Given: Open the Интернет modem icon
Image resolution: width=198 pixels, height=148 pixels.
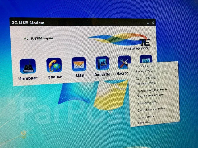Looking at the screenshot, I should (28, 66).
